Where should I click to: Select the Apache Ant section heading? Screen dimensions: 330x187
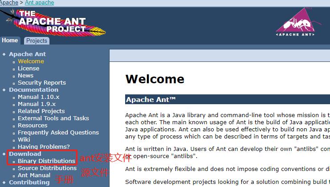coord(27,54)
